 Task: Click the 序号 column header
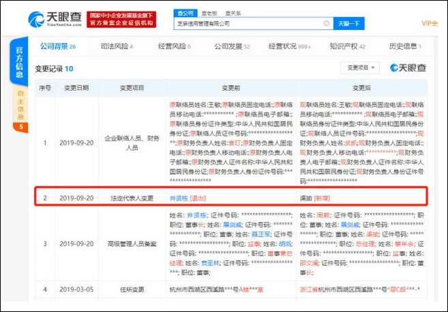45,88
